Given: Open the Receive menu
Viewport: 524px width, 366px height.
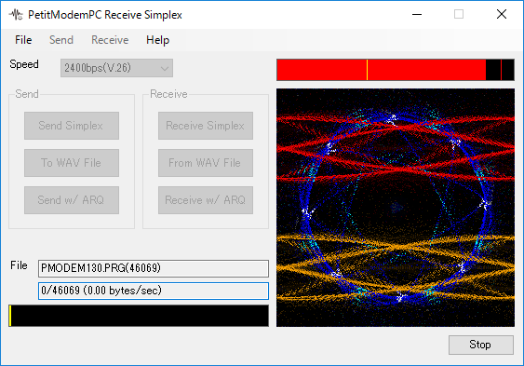Looking at the screenshot, I should point(110,40).
